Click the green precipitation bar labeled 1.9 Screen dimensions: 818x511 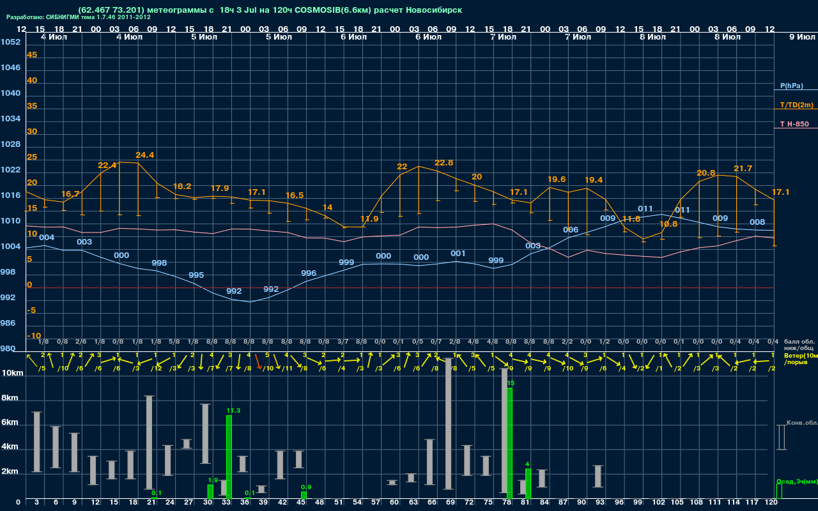coord(210,492)
